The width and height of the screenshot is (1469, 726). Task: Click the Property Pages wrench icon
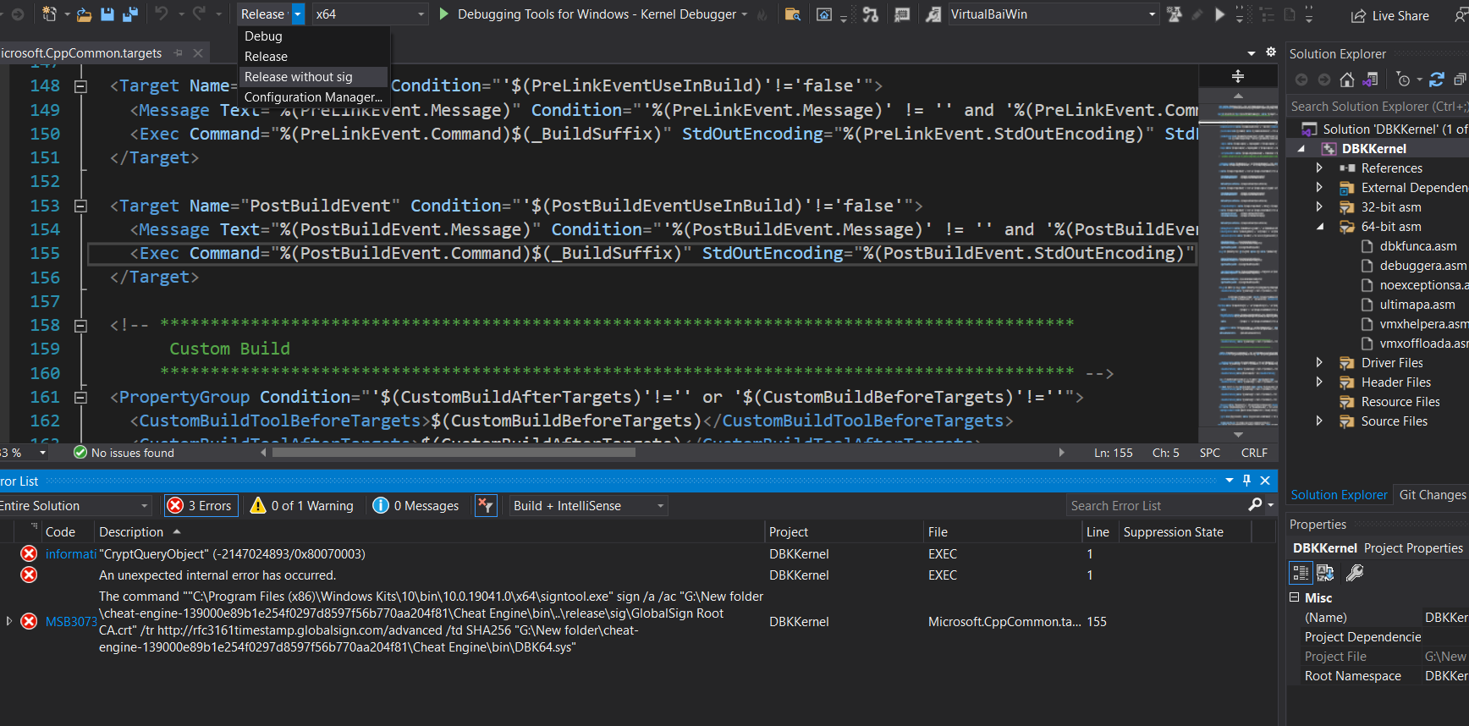(x=1354, y=573)
